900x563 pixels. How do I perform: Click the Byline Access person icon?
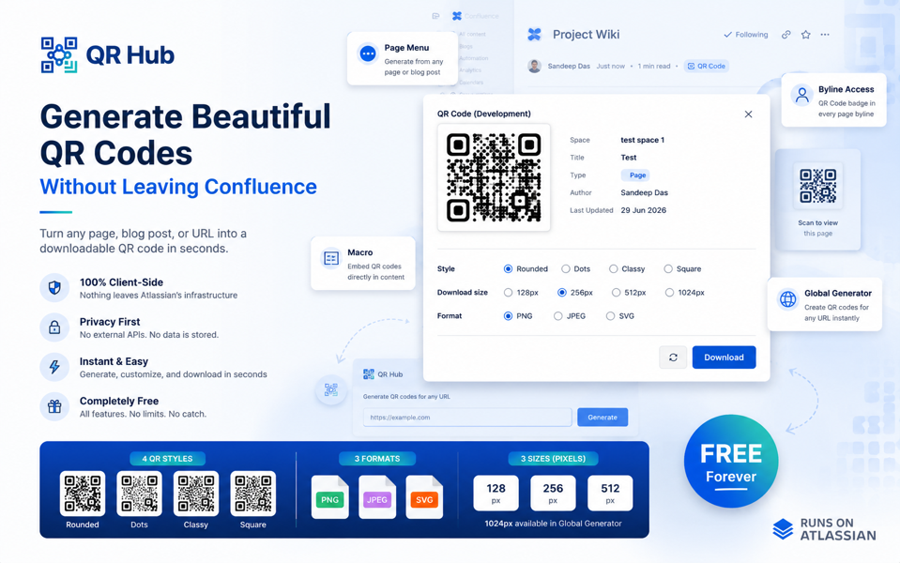coord(801,95)
